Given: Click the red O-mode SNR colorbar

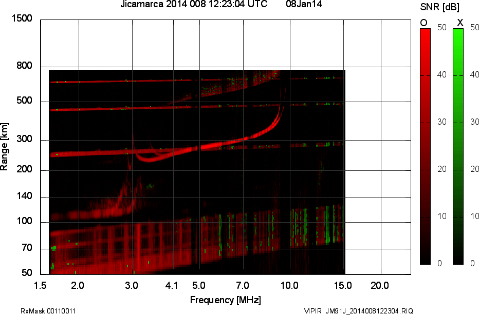Looking at the screenshot, I should [425, 146].
